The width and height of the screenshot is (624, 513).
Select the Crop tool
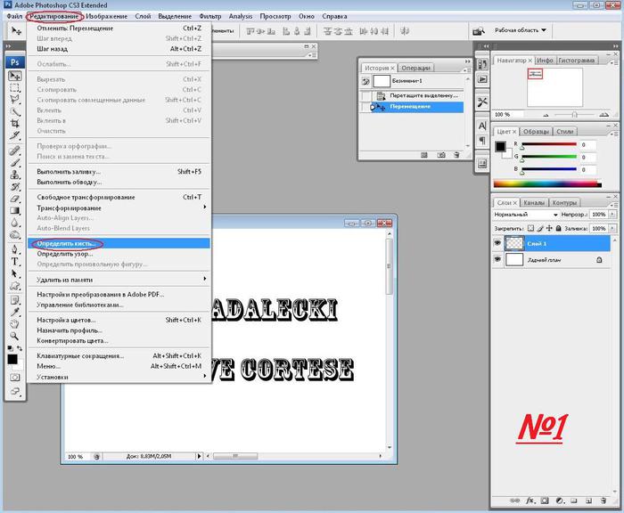(x=15, y=124)
